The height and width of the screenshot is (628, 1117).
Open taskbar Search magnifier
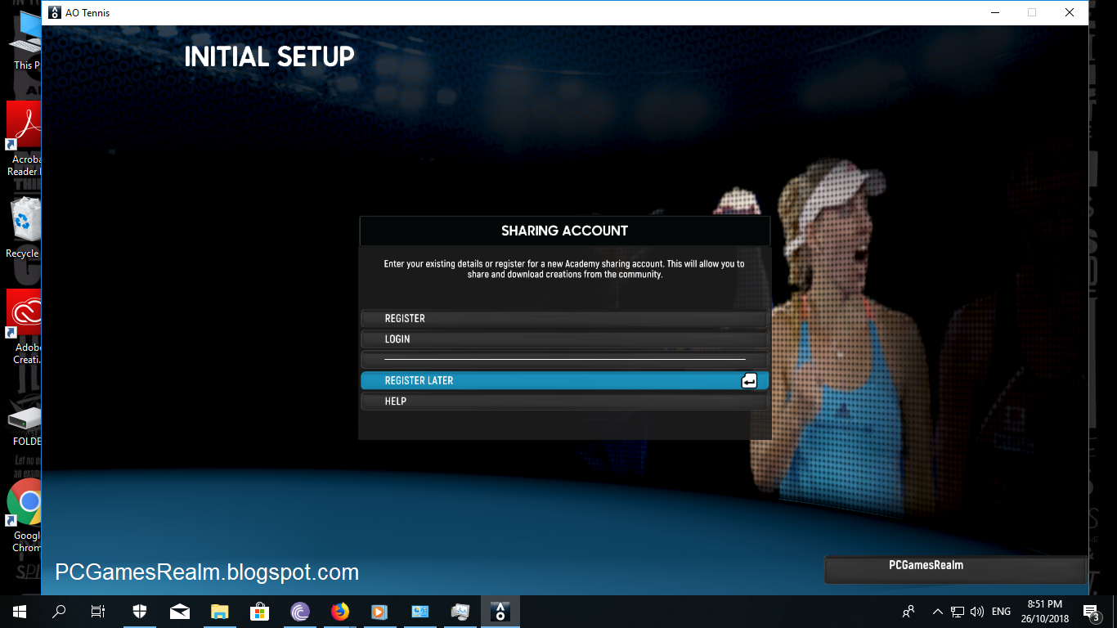point(59,611)
